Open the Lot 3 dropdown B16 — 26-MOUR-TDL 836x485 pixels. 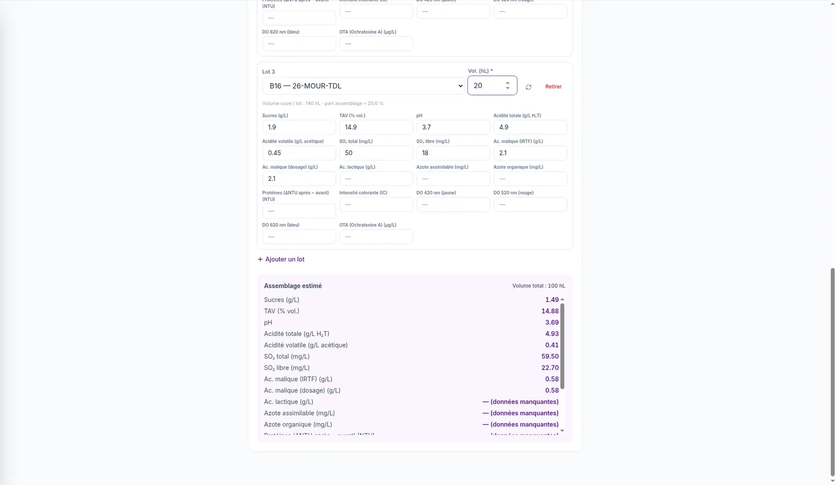click(363, 86)
